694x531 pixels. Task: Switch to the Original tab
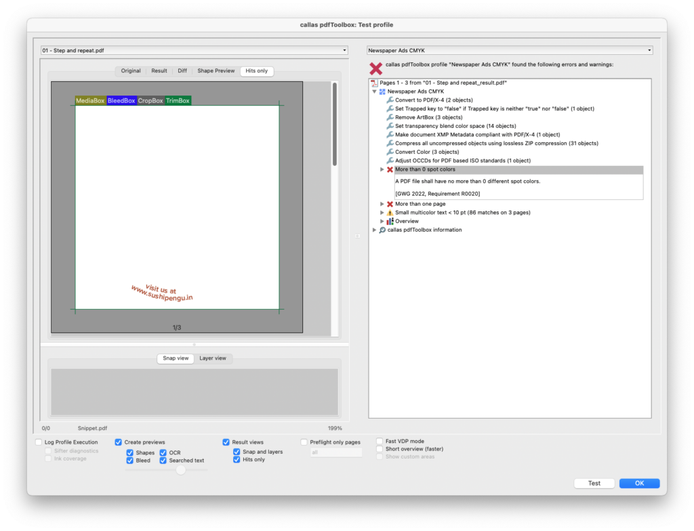pyautogui.click(x=130, y=70)
